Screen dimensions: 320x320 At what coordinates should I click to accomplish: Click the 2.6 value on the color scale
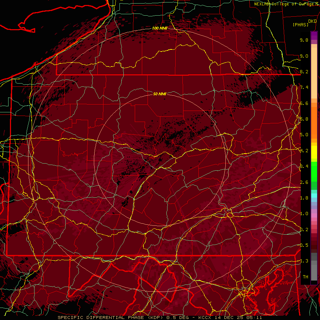[304, 182]
